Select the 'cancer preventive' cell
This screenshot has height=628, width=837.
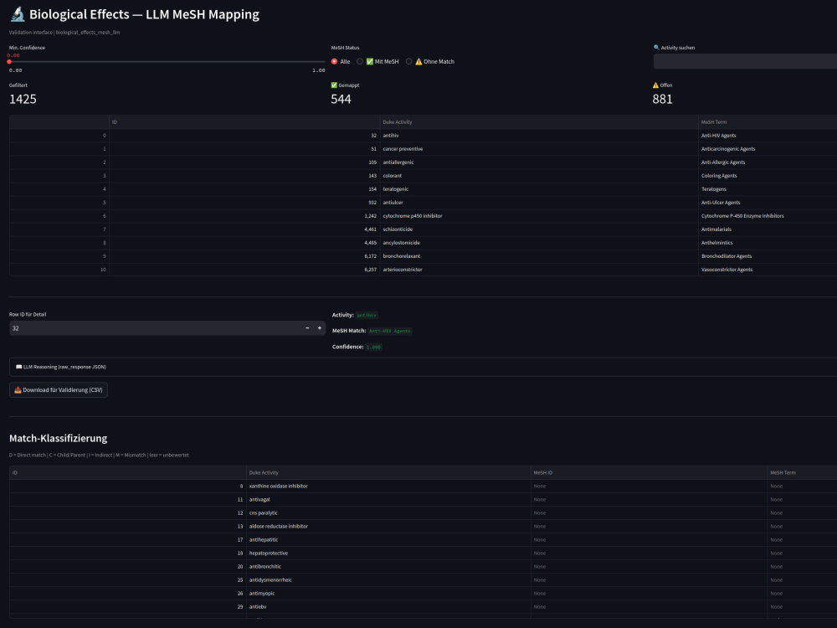pos(539,149)
